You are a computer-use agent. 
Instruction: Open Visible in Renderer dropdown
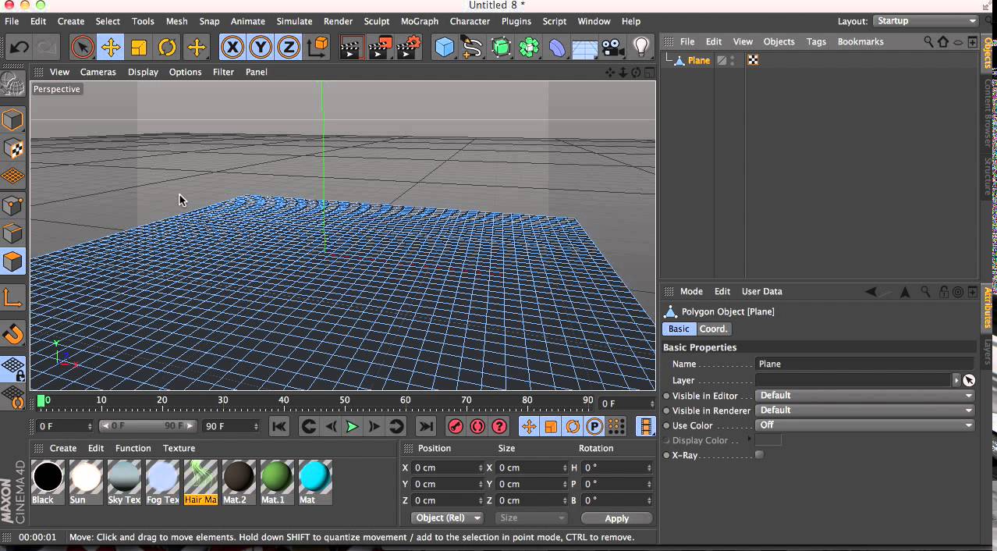point(865,411)
